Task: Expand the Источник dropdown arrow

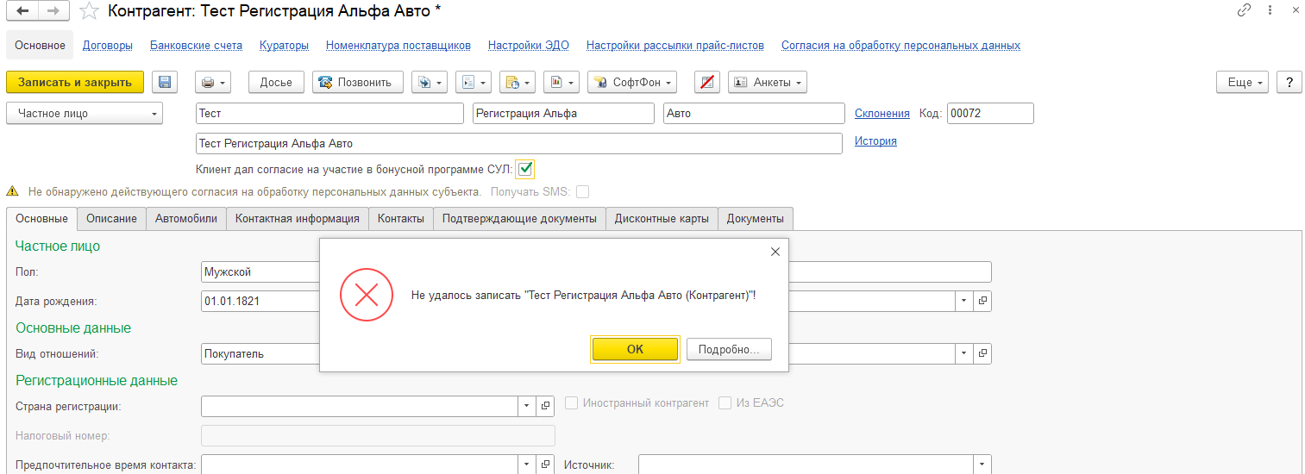Action: coord(982,465)
